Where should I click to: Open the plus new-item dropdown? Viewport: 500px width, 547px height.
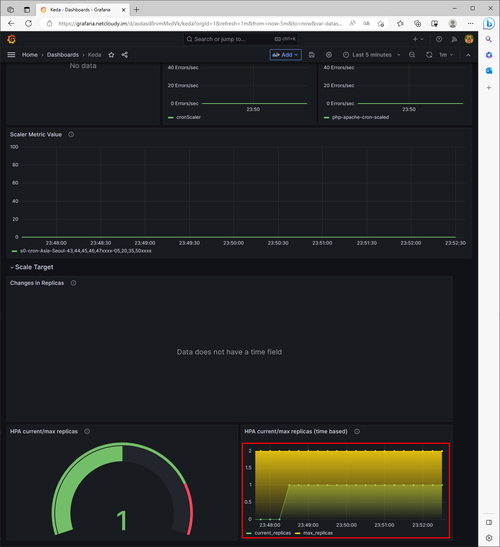418,39
